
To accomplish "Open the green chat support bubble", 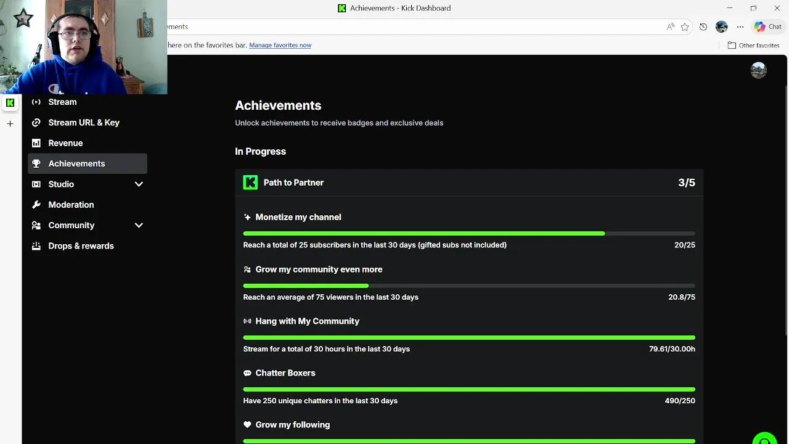I will point(764,439).
